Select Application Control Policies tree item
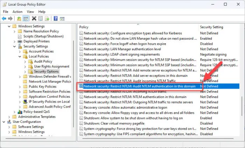This screenshot has height=148, width=245. pos(49,97)
